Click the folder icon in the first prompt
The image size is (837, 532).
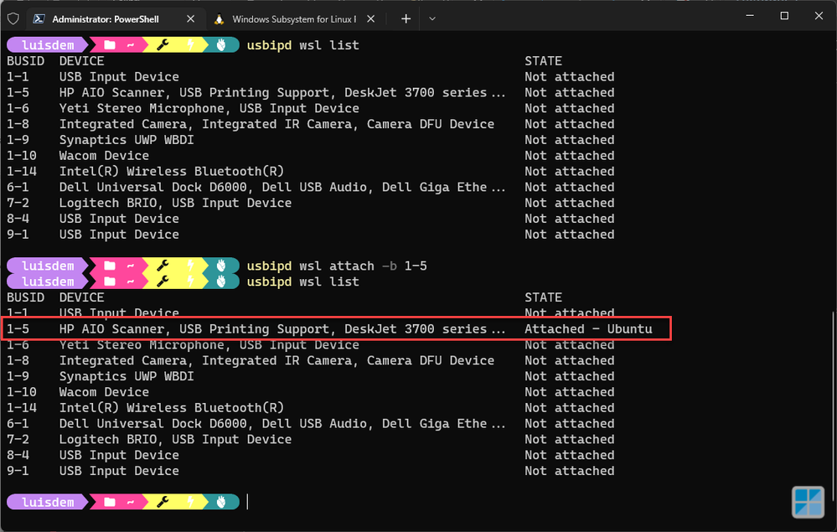click(x=110, y=45)
